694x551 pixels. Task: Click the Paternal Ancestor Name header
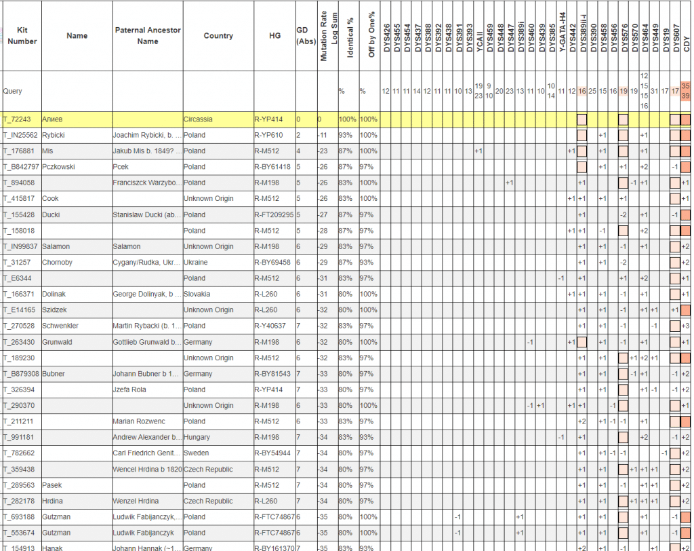click(x=147, y=36)
